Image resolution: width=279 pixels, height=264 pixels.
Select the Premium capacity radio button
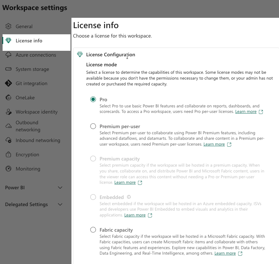point(93,159)
